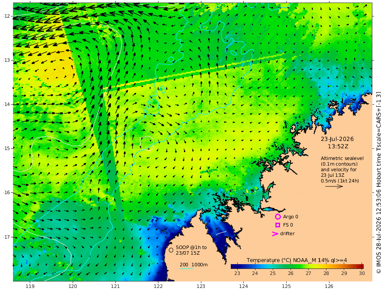Click colorbar tick label 25
Image resolution: width=381 pixels, height=294 pixels.
(x=273, y=273)
